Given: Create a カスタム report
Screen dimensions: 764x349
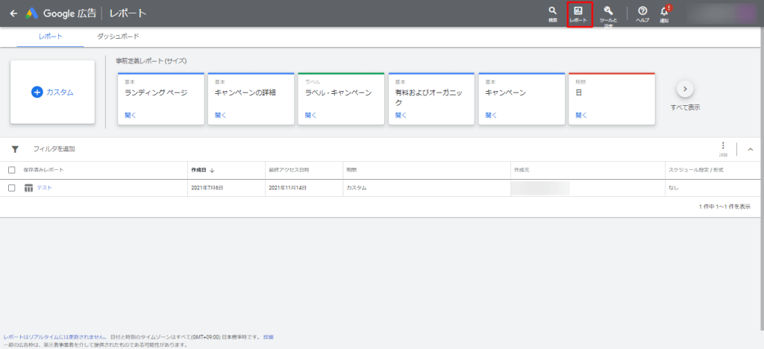Looking at the screenshot, I should pyautogui.click(x=53, y=92).
